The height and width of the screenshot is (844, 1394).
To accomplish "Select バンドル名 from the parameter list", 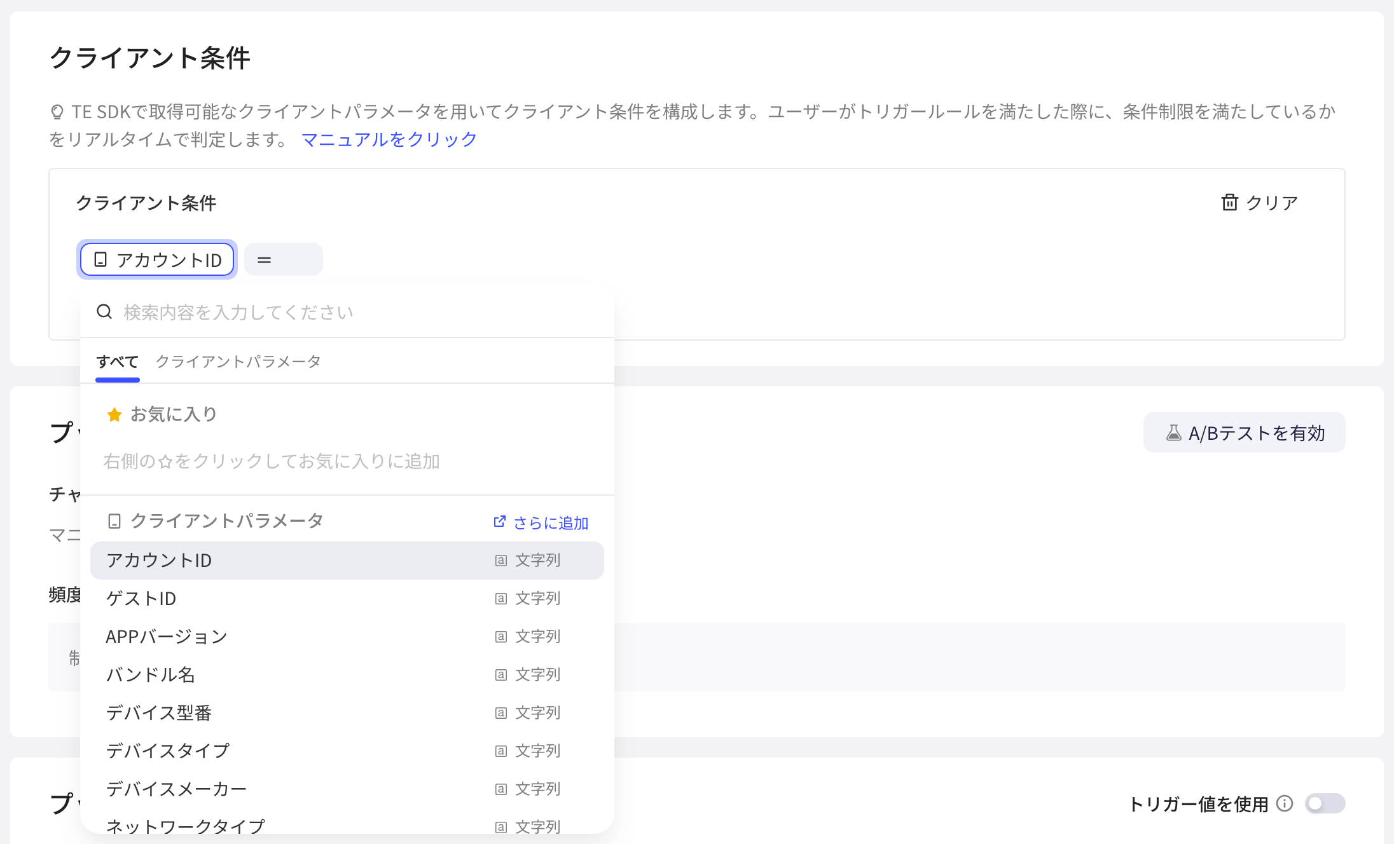I will [347, 675].
